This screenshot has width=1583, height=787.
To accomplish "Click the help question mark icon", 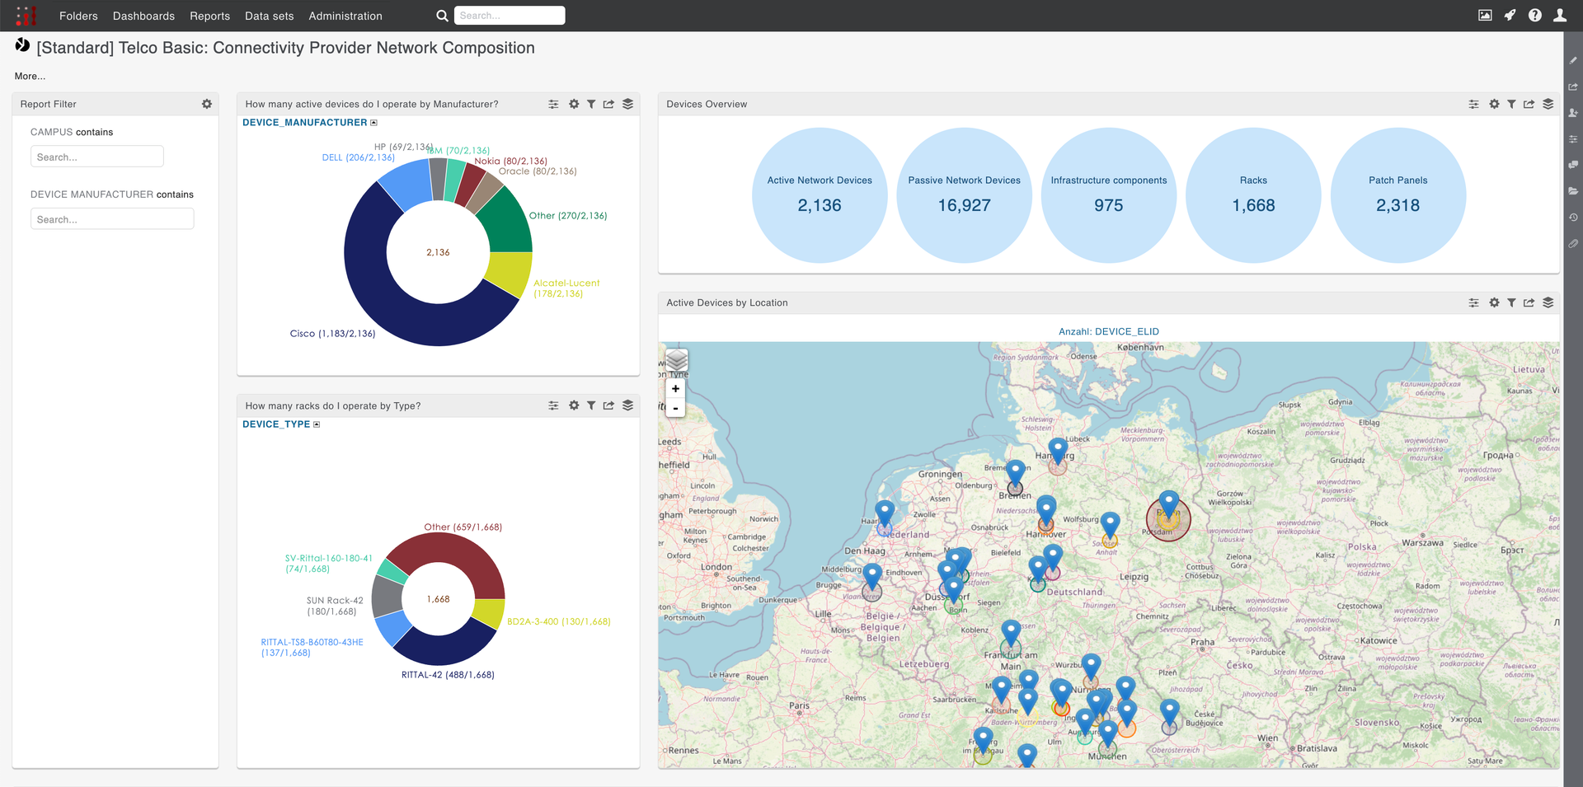I will click(1534, 15).
